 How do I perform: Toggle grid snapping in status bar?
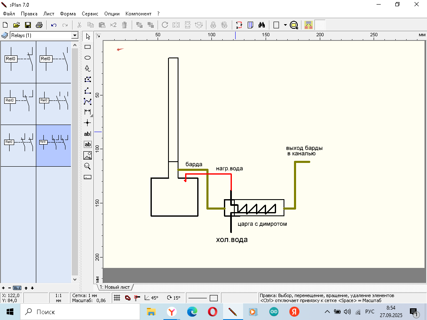click(x=118, y=298)
